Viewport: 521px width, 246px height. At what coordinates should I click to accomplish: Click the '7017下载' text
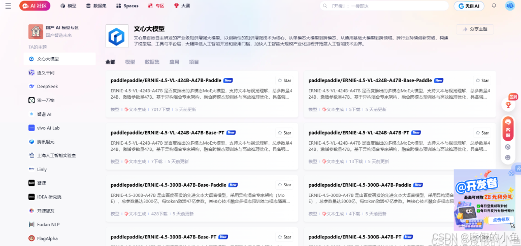click(160, 109)
